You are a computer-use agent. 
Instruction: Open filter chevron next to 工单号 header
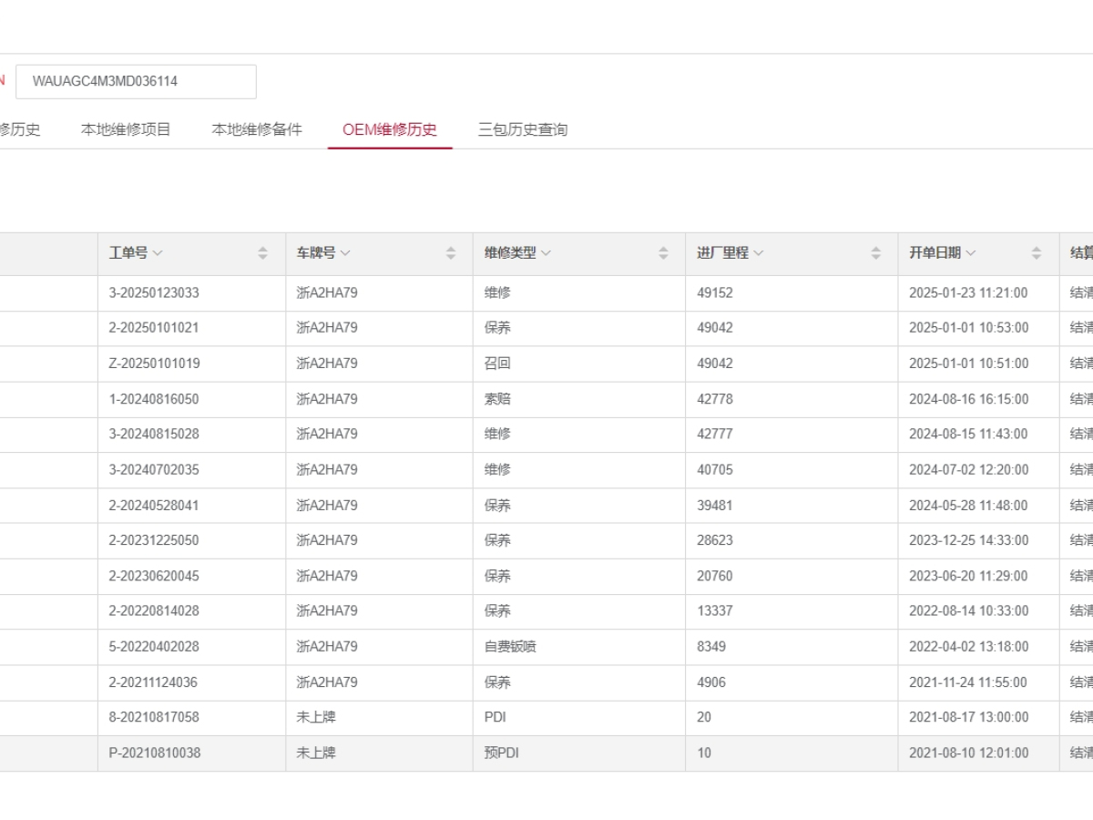(158, 253)
